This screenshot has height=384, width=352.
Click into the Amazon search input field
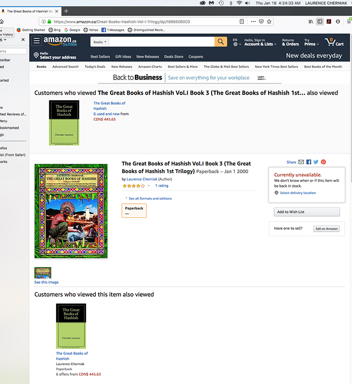click(162, 42)
